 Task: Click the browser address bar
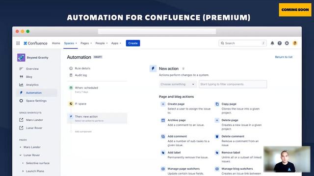(157, 31)
